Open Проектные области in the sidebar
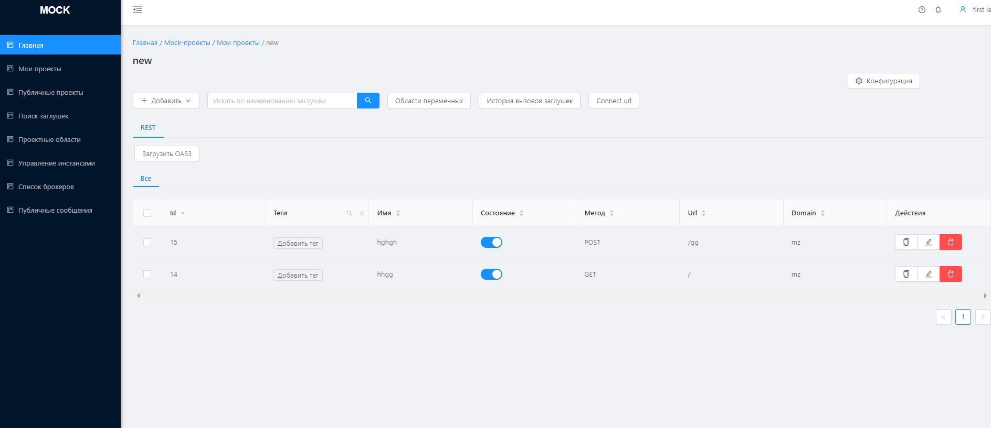This screenshot has width=991, height=428. (60, 139)
